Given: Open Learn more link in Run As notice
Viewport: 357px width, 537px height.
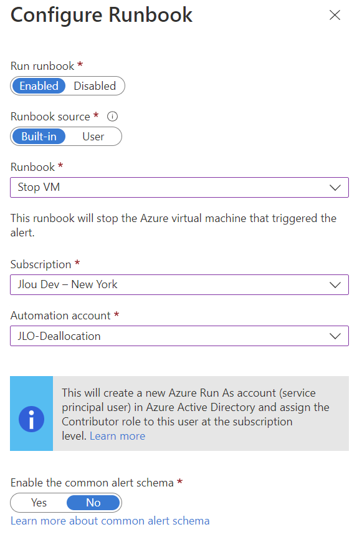Looking at the screenshot, I should pyautogui.click(x=117, y=436).
